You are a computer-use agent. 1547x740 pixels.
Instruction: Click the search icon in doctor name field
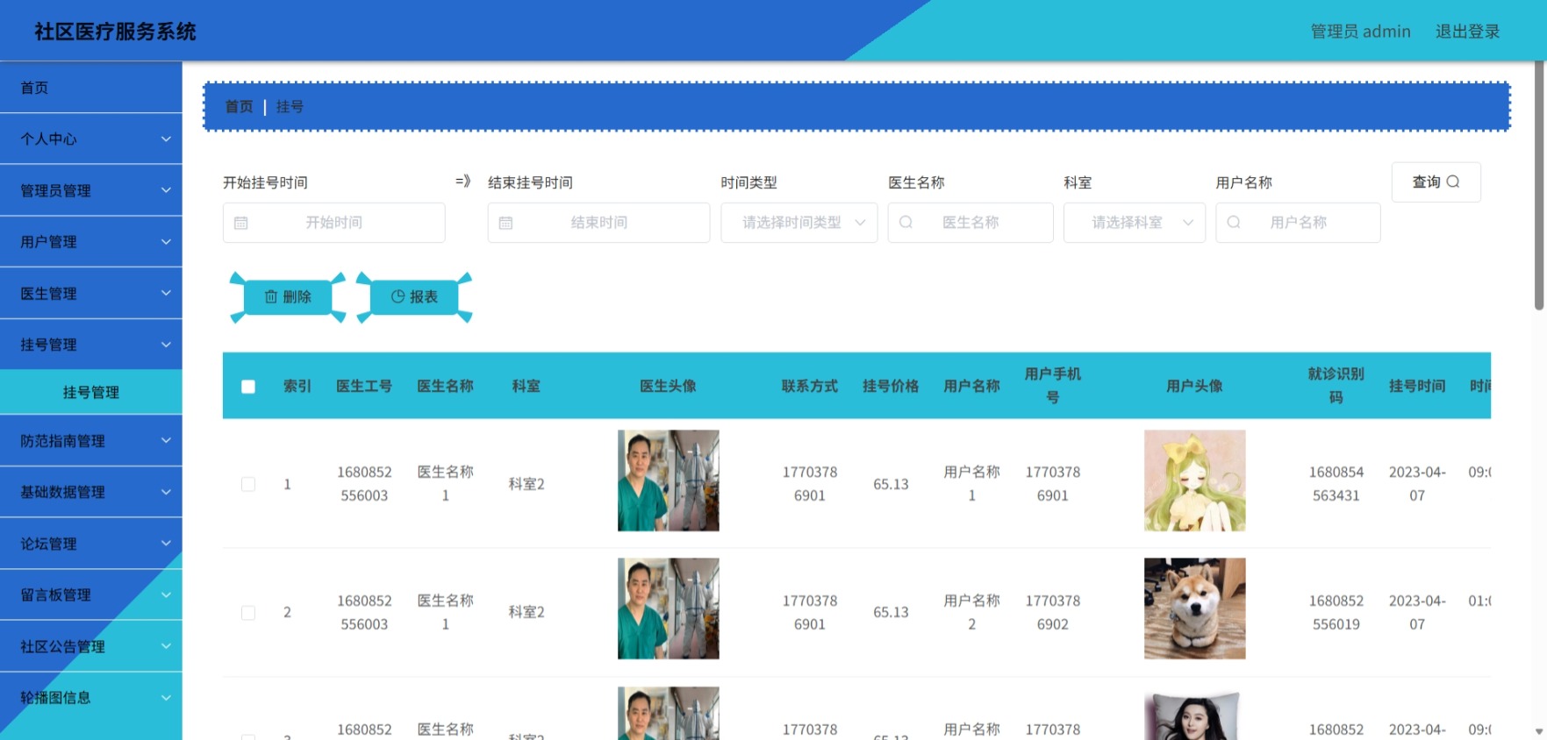coord(906,223)
